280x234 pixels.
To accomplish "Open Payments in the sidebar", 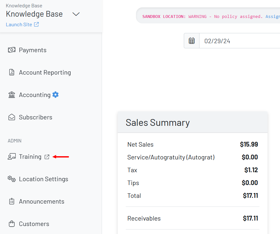I will 33,50.
